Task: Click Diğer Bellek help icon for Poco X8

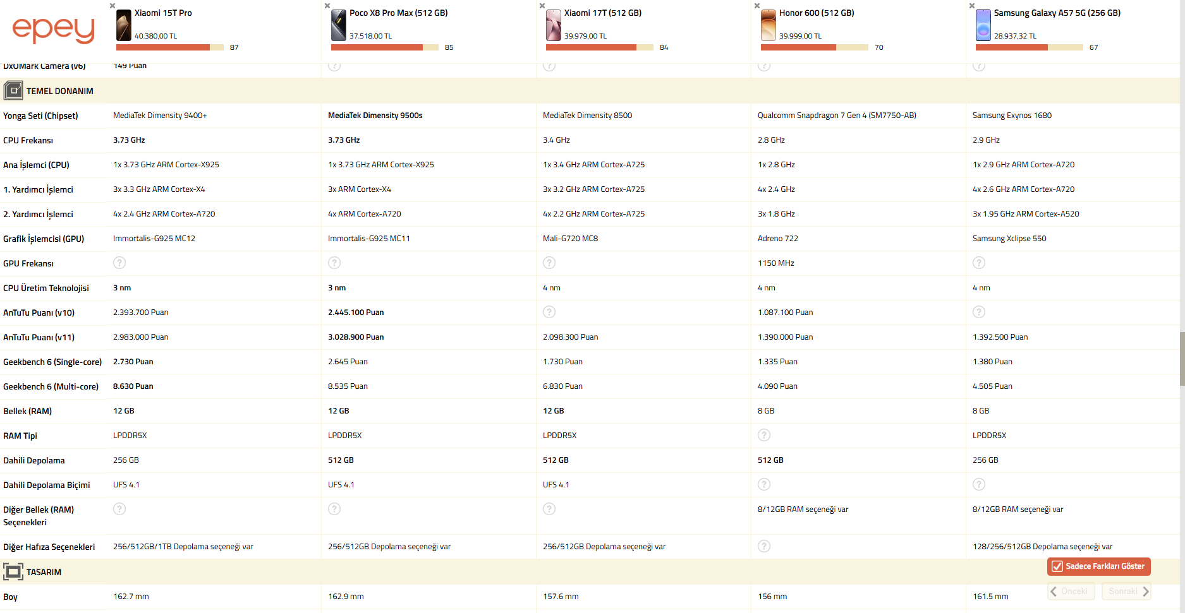Action: coord(334,509)
